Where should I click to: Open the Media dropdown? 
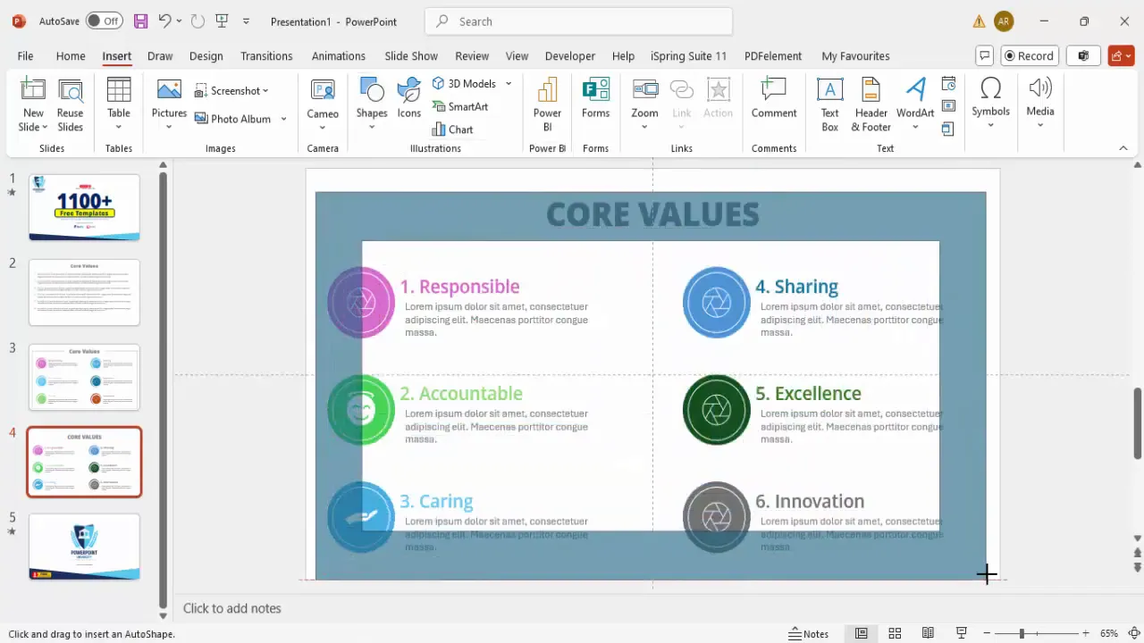coord(1040,104)
